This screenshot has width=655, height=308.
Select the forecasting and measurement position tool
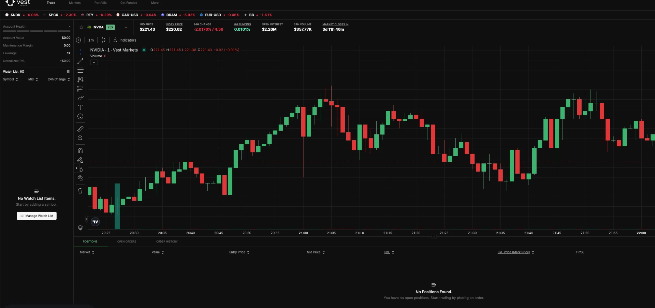[81, 89]
